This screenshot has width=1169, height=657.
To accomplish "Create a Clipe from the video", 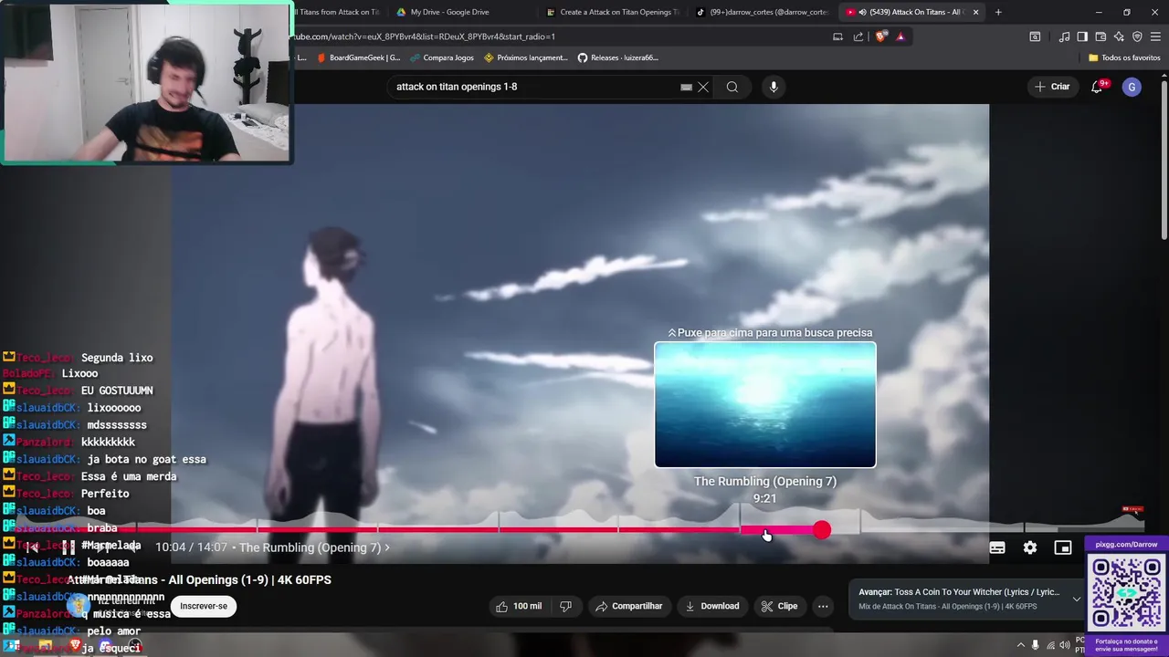I will pyautogui.click(x=779, y=606).
